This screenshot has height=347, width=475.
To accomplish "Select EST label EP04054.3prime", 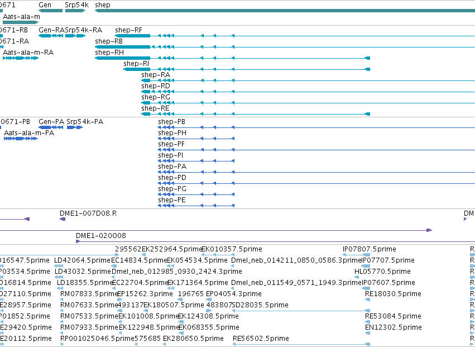I will click(x=233, y=294).
